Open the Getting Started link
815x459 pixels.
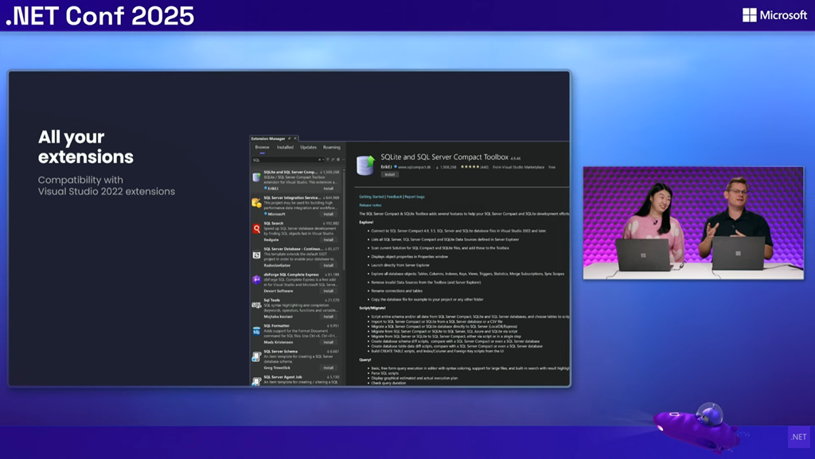tap(371, 196)
